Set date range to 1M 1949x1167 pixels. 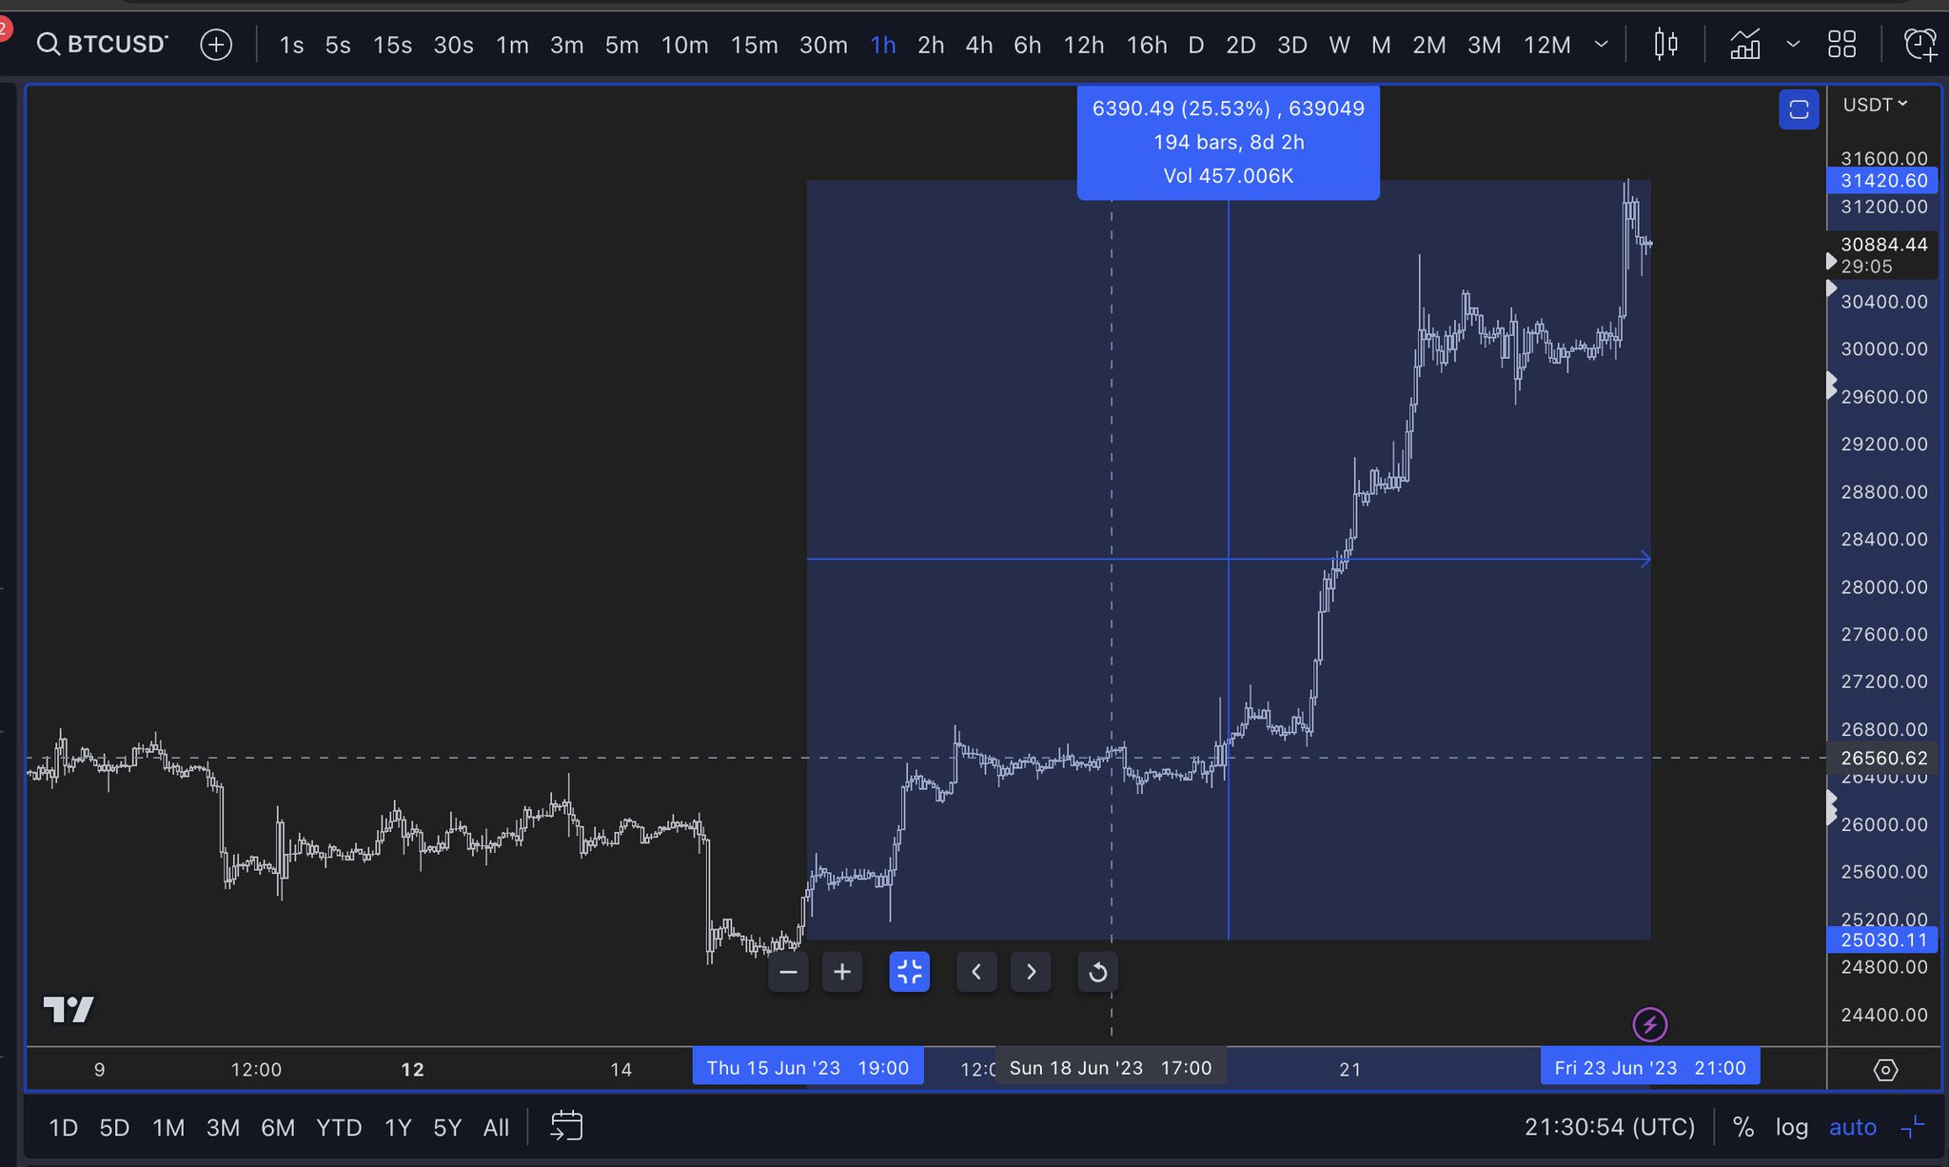[x=168, y=1127]
